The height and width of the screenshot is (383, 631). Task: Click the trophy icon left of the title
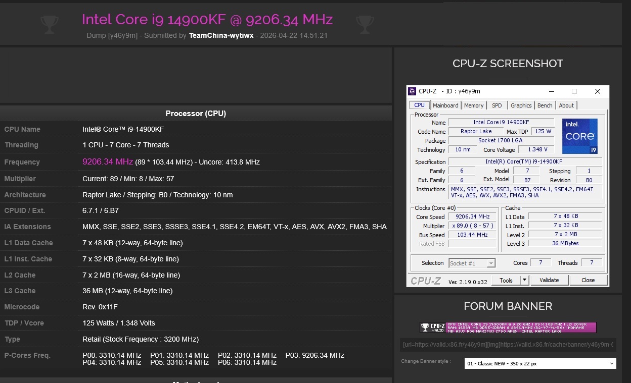[x=49, y=24]
